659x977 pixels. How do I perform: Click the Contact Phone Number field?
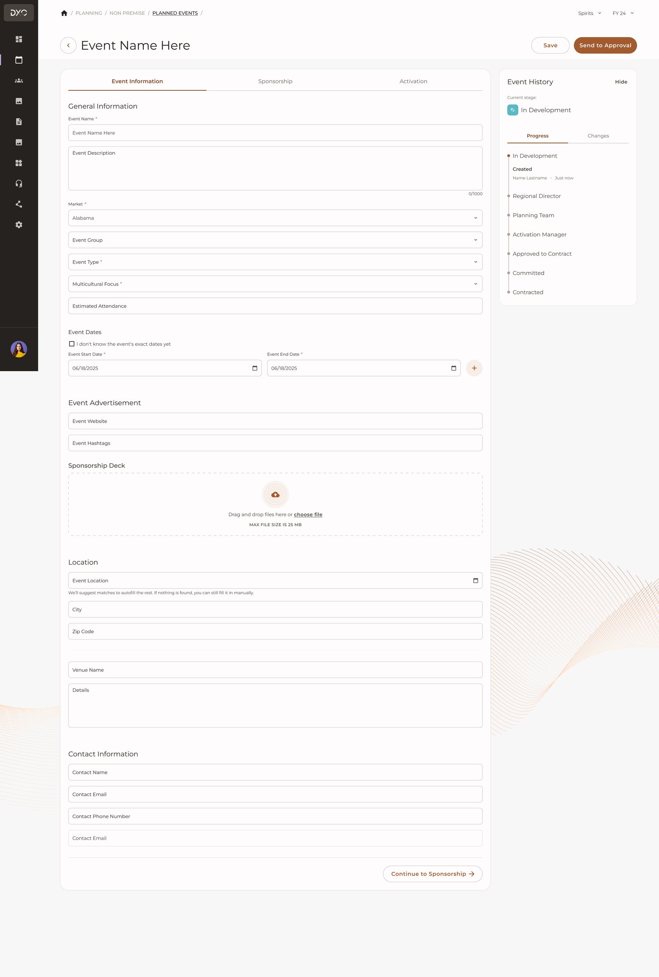[x=276, y=816]
